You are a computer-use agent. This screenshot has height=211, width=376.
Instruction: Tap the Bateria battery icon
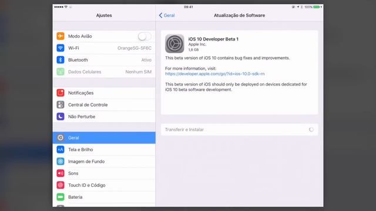click(x=61, y=197)
